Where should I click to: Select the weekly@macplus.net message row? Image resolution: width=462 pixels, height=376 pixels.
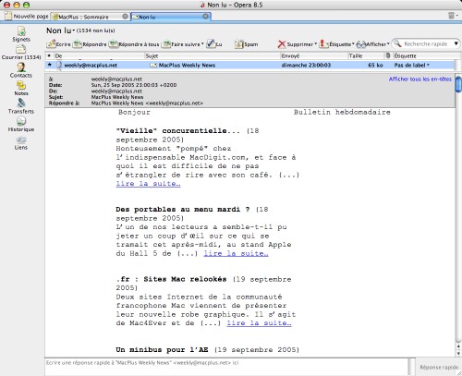[250, 65]
